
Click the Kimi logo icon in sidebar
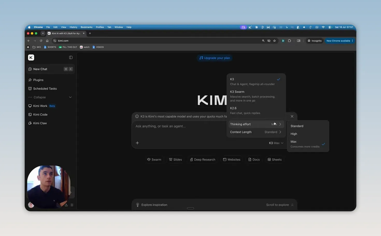[31, 58]
